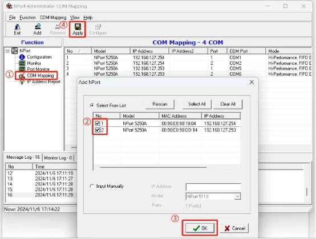Screen dimensions: 316x239
Task: Confirm with the OK button
Action: coord(200,228)
